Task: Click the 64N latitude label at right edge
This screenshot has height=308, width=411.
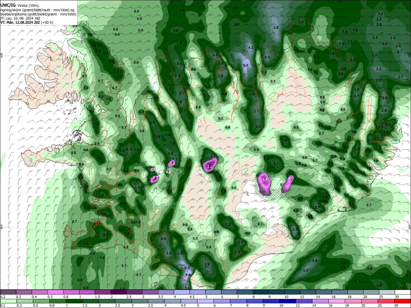Action: pos(409,227)
